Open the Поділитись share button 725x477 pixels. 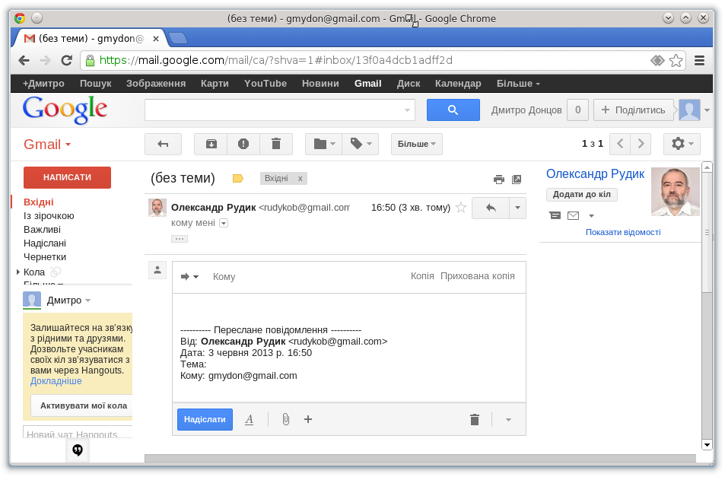pyautogui.click(x=634, y=110)
